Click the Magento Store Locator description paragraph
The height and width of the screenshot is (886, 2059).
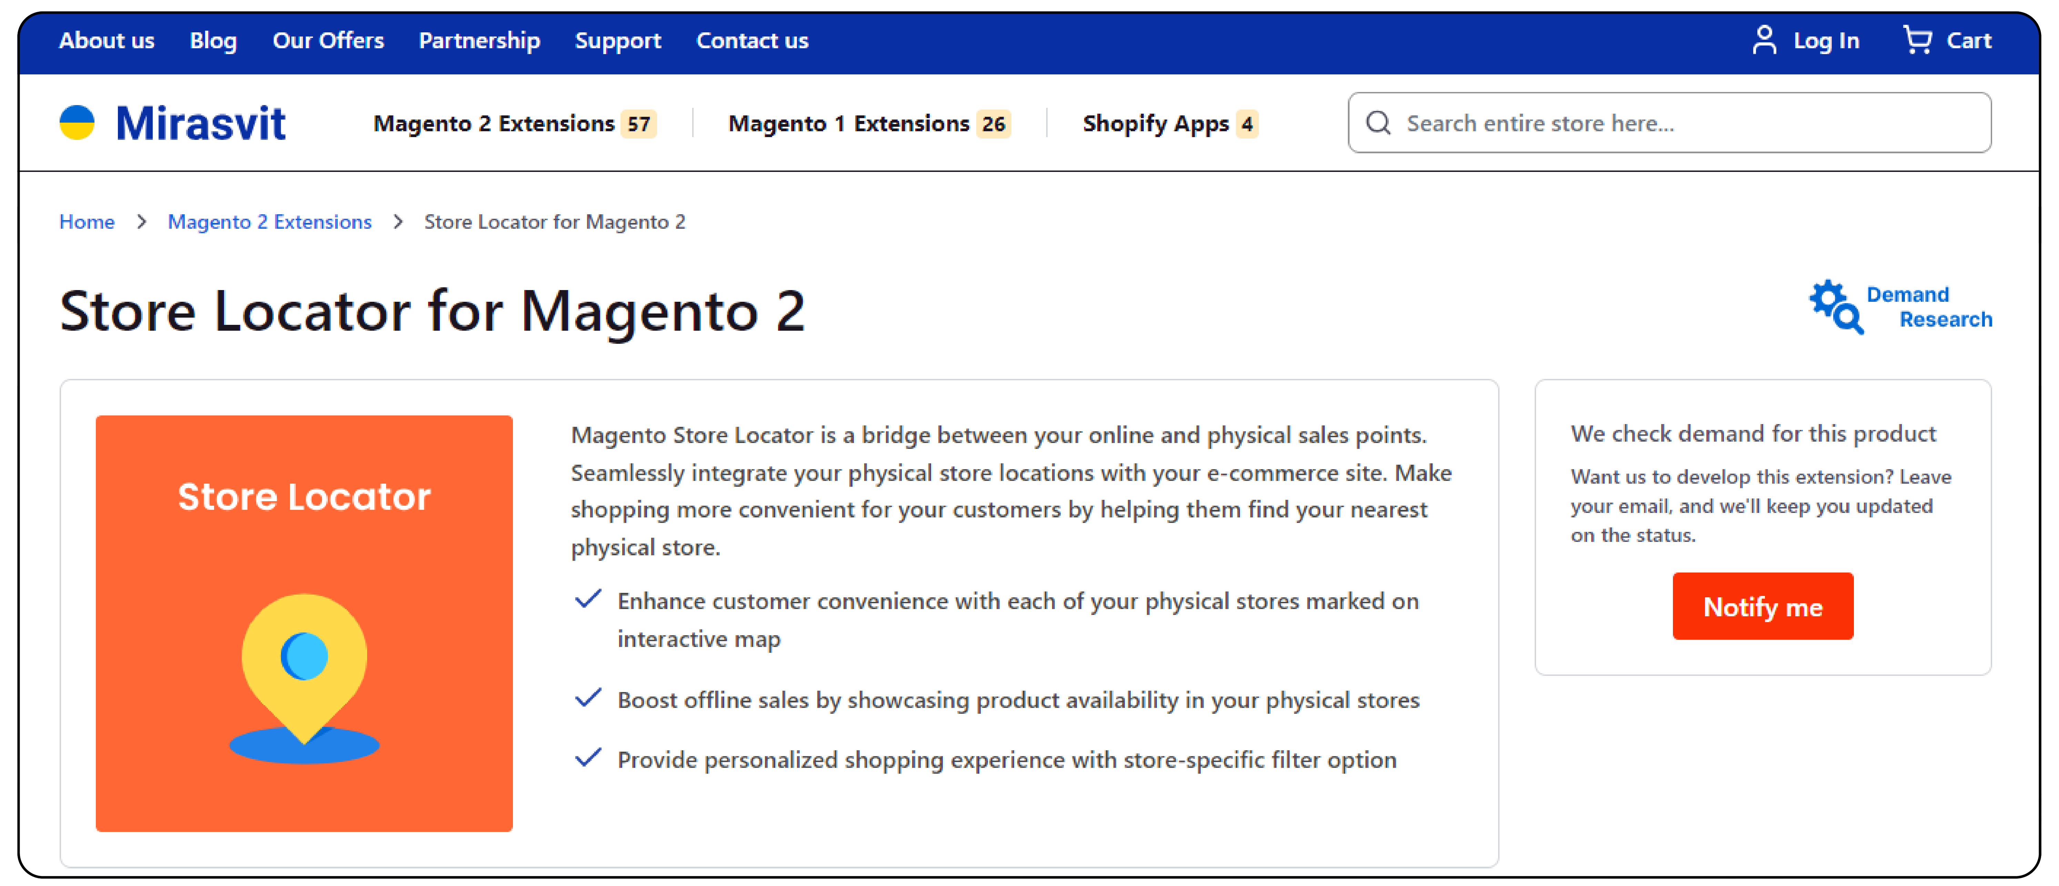1011,491
